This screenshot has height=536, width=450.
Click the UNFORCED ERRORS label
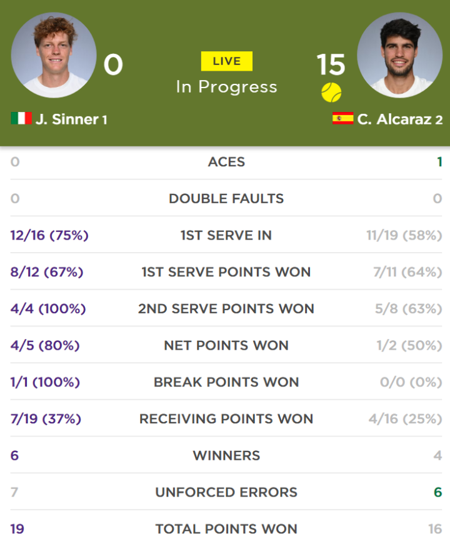coord(226,492)
